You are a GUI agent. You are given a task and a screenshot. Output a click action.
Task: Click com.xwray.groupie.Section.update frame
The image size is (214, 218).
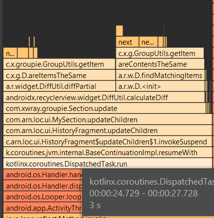click(105, 109)
